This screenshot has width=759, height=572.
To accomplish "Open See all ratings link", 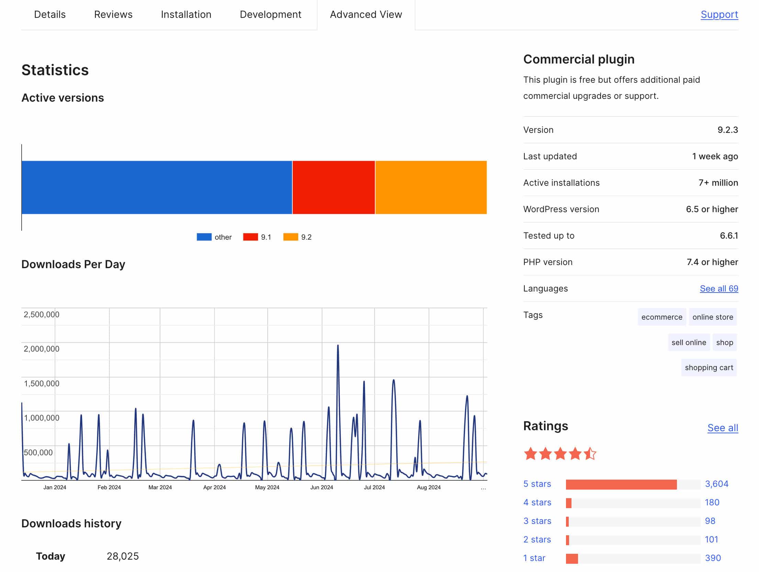I will point(723,428).
